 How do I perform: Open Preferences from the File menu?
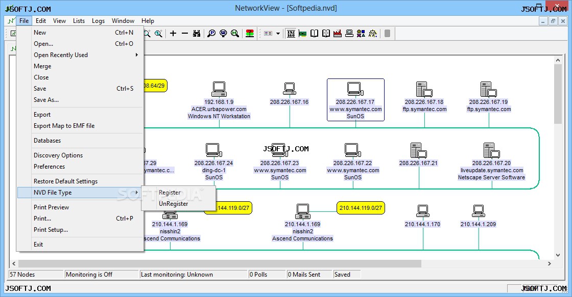point(80,167)
